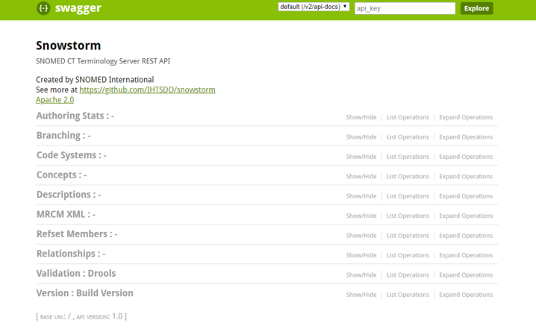Focus the api_key input field
The height and width of the screenshot is (329, 536).
click(x=405, y=8)
